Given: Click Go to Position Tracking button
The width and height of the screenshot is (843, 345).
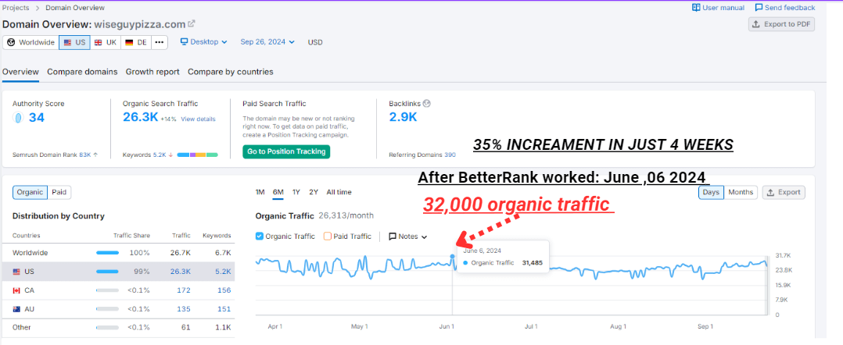Looking at the screenshot, I should (286, 152).
